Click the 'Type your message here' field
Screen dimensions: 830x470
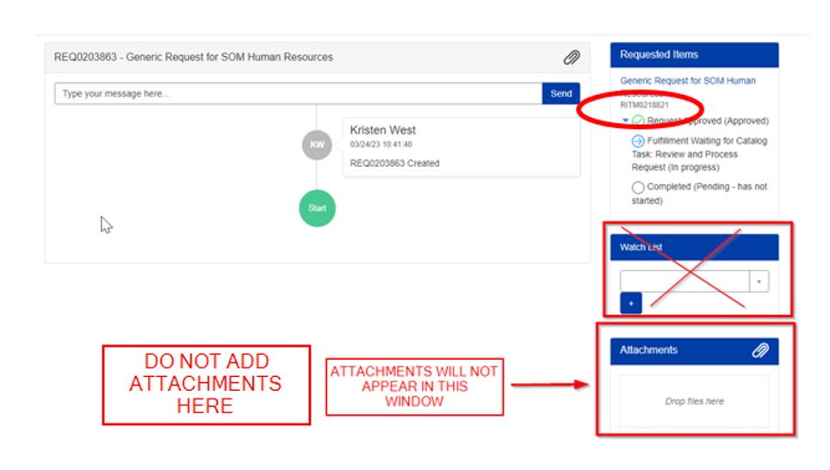(298, 94)
